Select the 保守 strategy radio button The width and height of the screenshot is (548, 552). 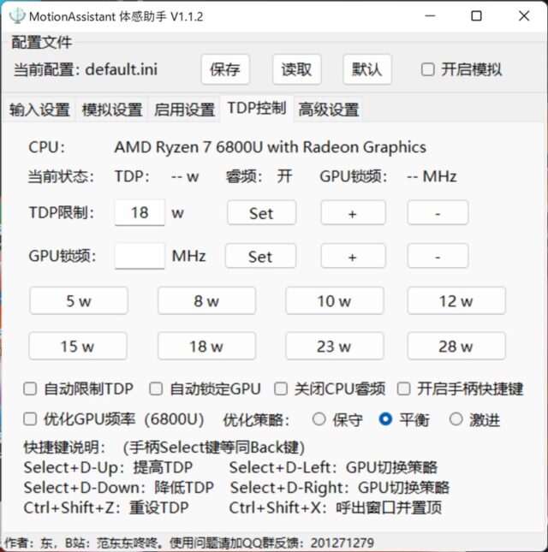[x=319, y=419]
